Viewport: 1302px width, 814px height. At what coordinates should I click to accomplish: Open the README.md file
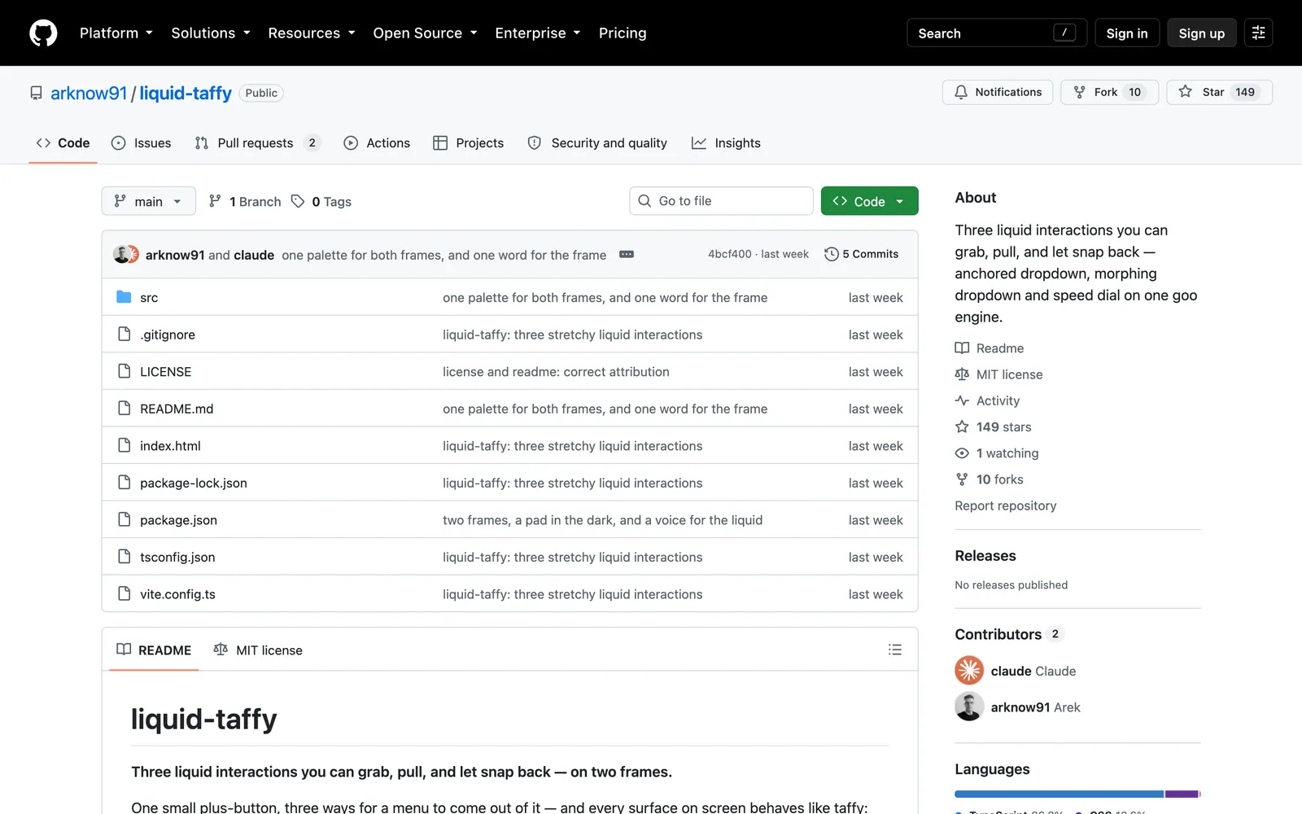(x=177, y=409)
